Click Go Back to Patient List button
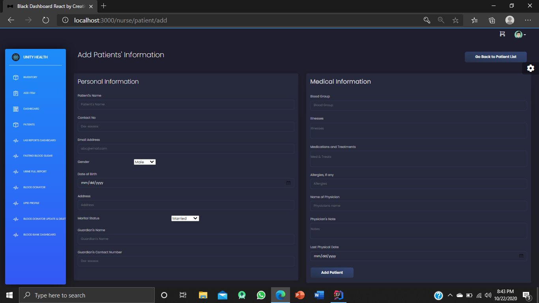This screenshot has height=303, width=539. pos(496,57)
